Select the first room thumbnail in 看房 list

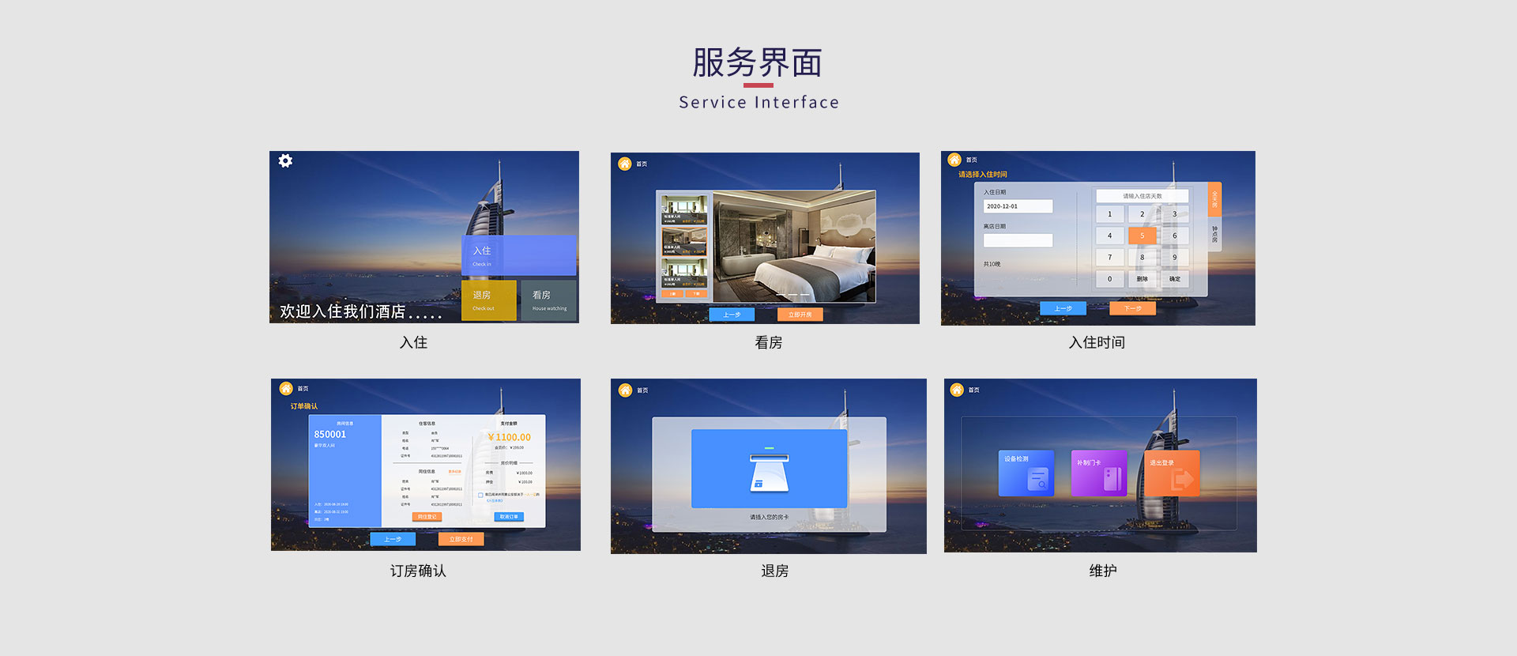coord(684,209)
